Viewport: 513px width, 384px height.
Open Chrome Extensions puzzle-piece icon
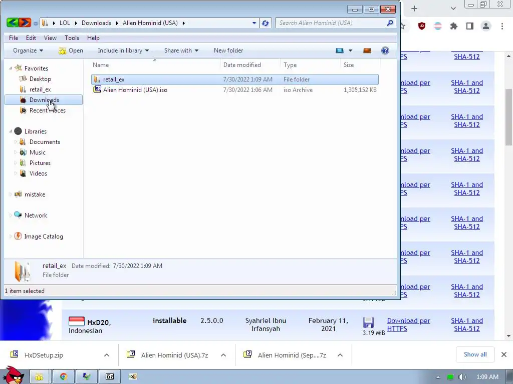pyautogui.click(x=453, y=26)
